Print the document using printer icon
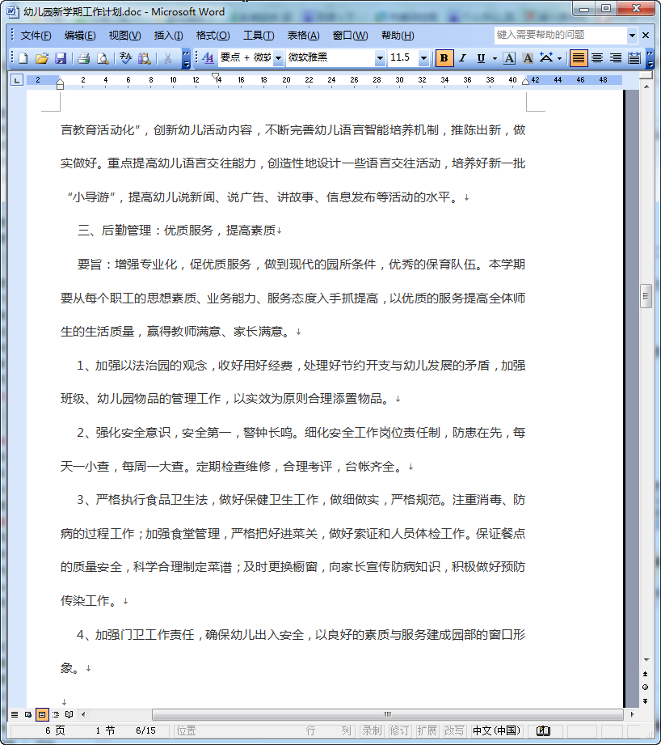 83,58
